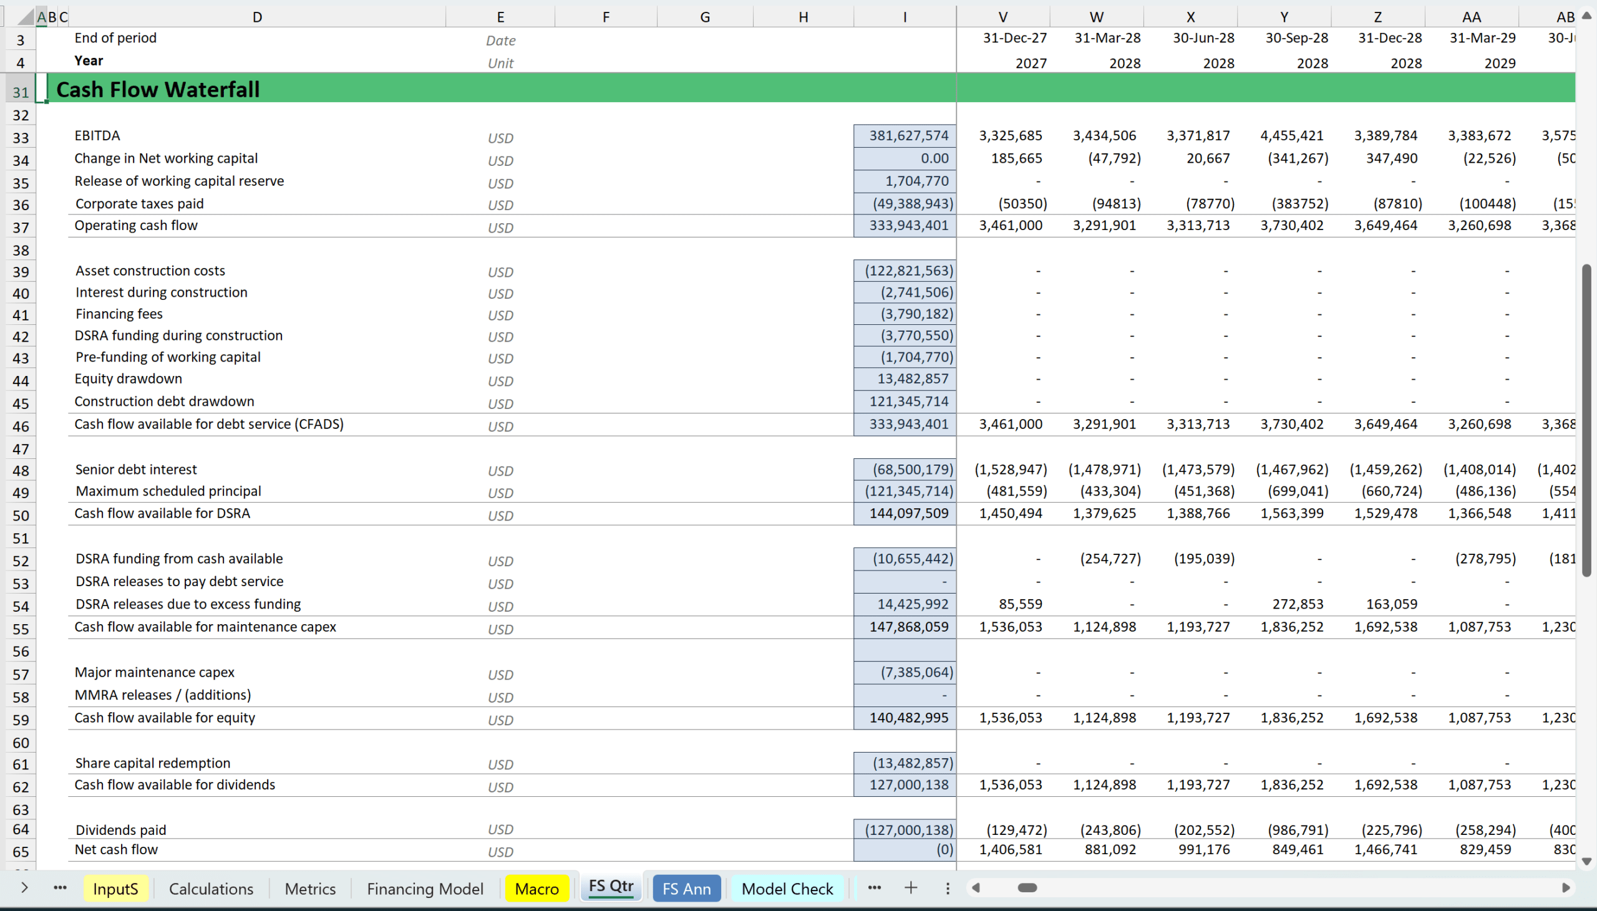Viewport: 1597px width, 911px height.
Task: Open the Model Check sheet tab
Action: [787, 889]
